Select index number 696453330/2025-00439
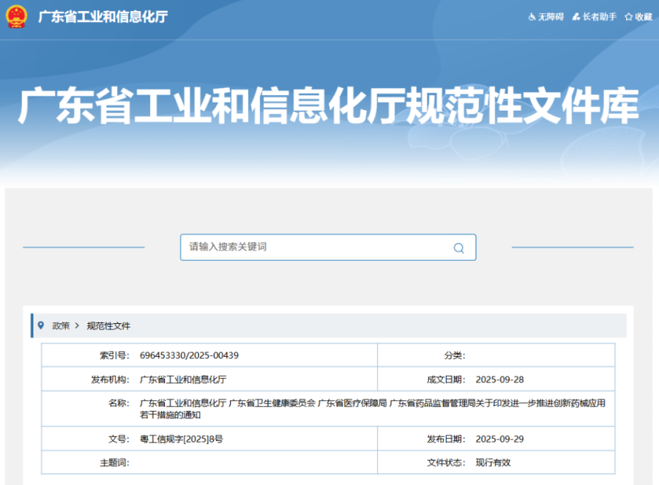This screenshot has width=659, height=485. point(189,355)
